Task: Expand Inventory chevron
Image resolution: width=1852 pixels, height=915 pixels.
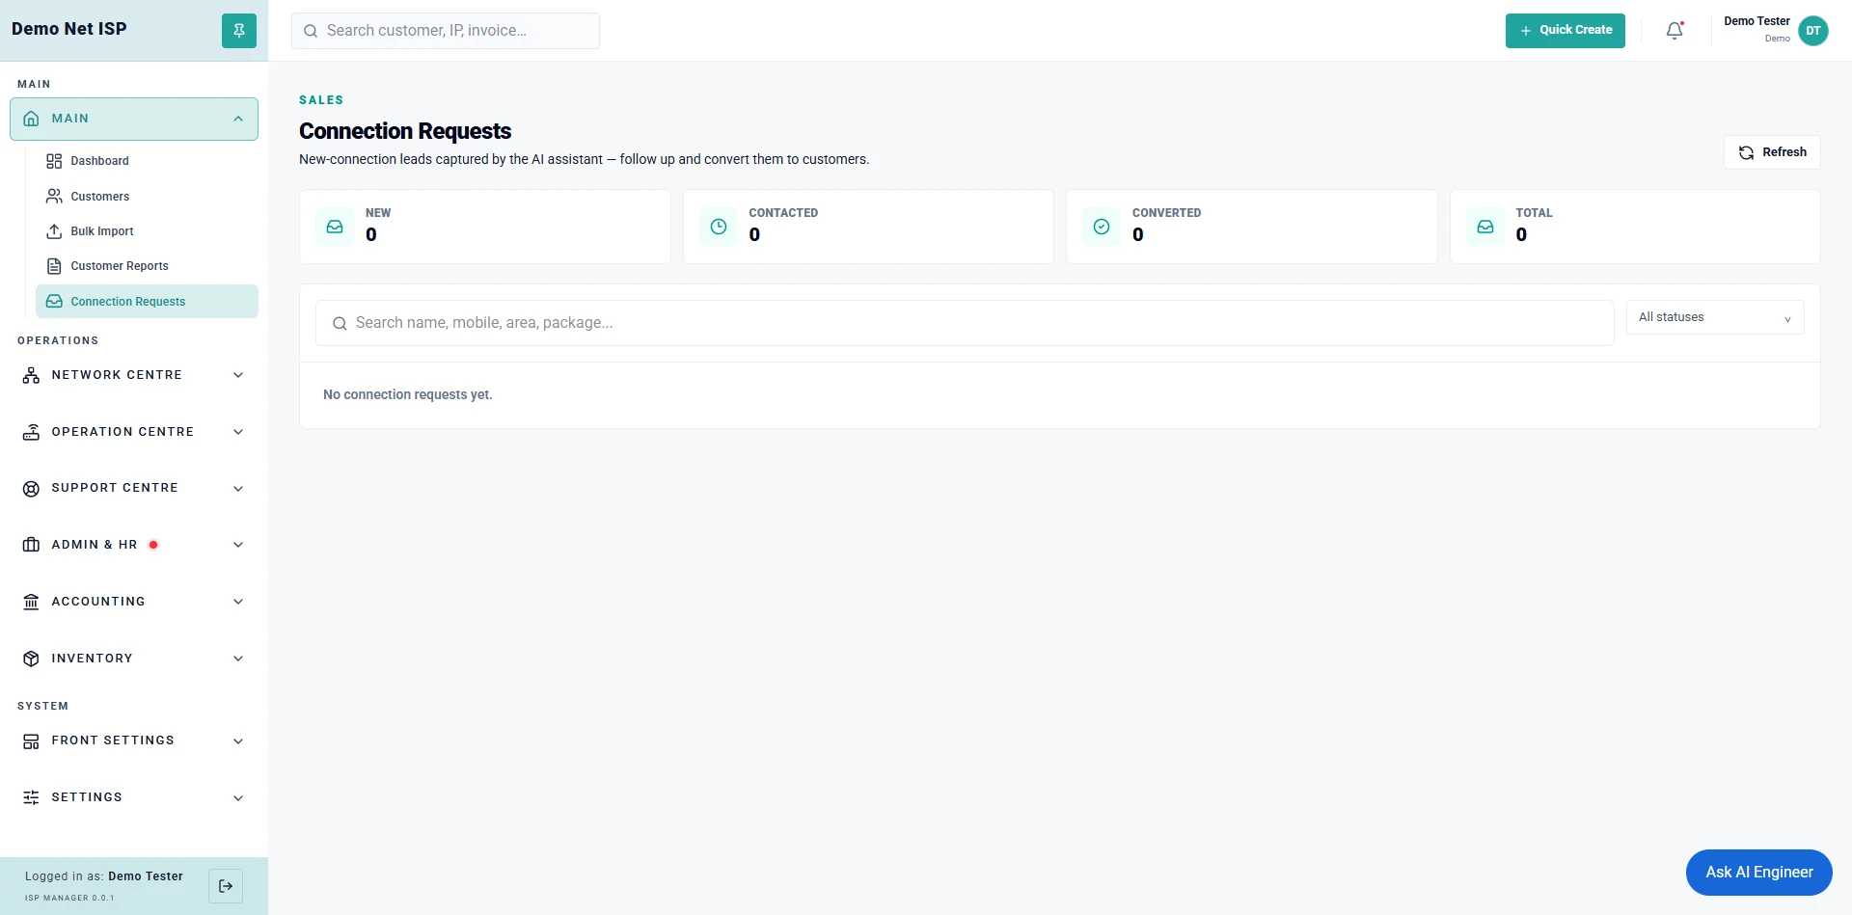Action: coord(238,659)
